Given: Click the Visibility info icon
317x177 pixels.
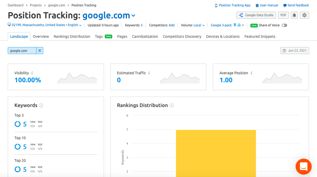Looking at the screenshot, I should 32,73.
